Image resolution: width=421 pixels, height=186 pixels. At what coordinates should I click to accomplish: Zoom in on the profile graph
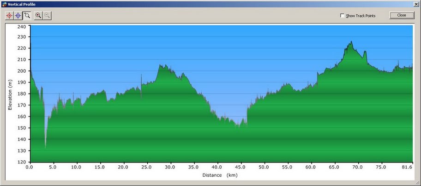[x=38, y=15]
